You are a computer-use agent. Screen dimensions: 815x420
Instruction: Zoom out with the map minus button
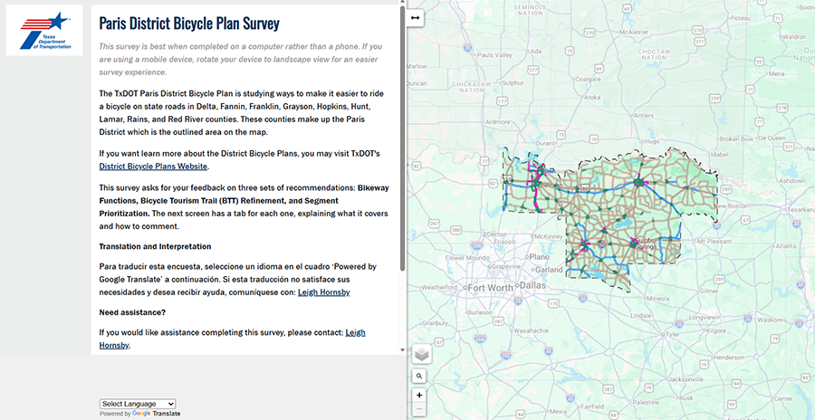(x=419, y=409)
